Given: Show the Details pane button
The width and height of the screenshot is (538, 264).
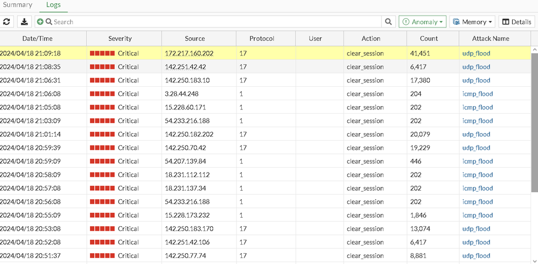Looking at the screenshot, I should (516, 22).
